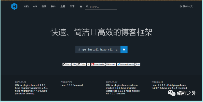Image resolution: width=203 pixels, height=102 pixels.
Task: Click the blue arrow get-started button
Action: 124,49
